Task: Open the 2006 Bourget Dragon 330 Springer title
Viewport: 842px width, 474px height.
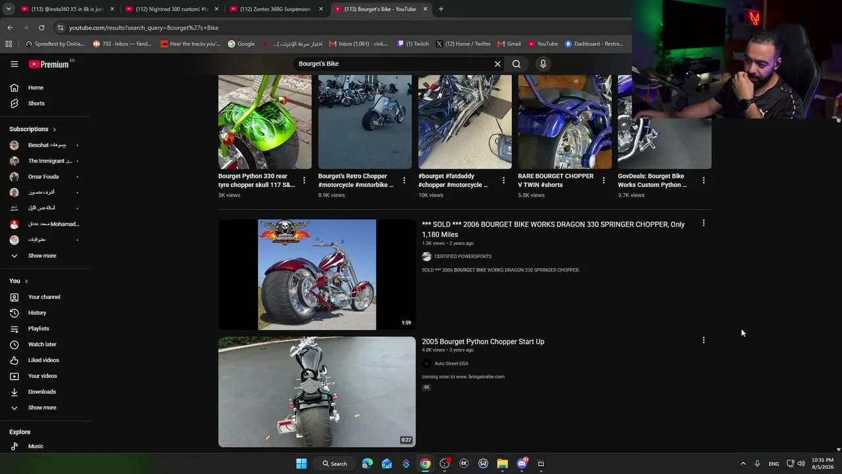Action: tap(553, 229)
